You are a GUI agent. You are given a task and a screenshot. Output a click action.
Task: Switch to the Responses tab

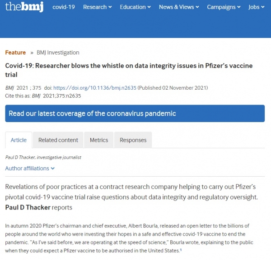pos(133,140)
